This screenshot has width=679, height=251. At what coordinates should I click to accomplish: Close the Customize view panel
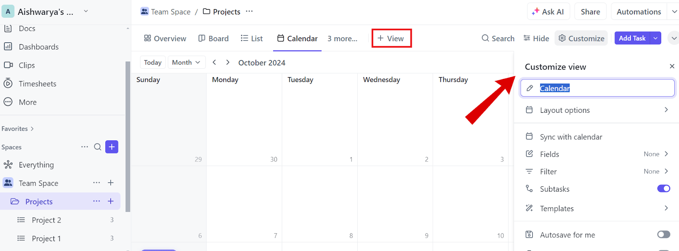pyautogui.click(x=672, y=66)
